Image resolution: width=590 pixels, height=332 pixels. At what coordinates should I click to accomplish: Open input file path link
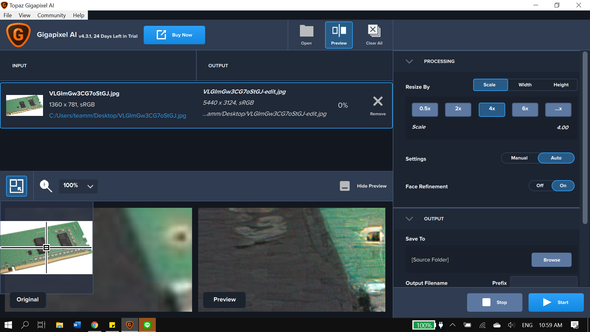tap(118, 116)
